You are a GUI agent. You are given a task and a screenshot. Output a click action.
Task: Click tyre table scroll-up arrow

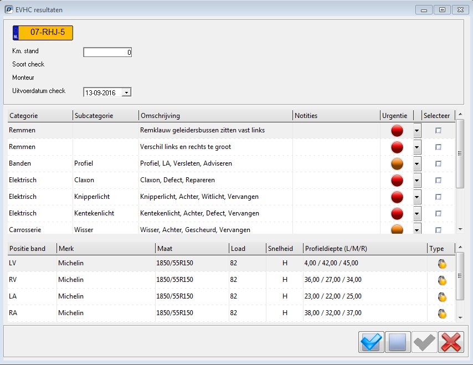tap(460, 247)
